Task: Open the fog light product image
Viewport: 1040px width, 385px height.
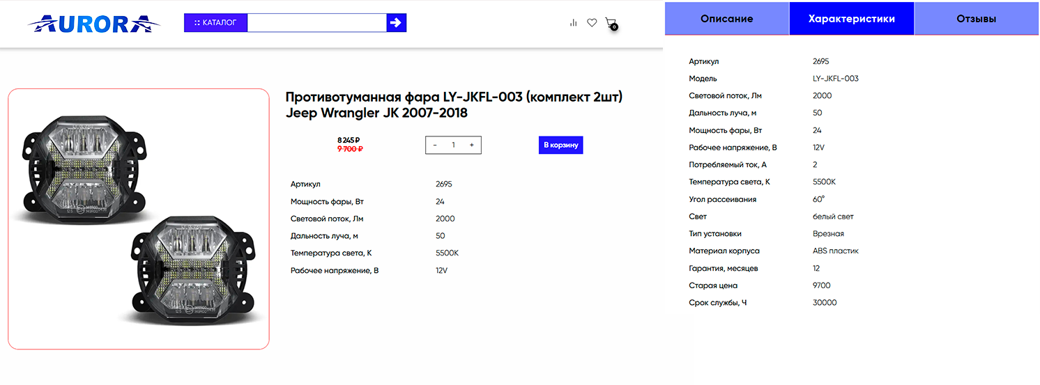Action: (139, 219)
